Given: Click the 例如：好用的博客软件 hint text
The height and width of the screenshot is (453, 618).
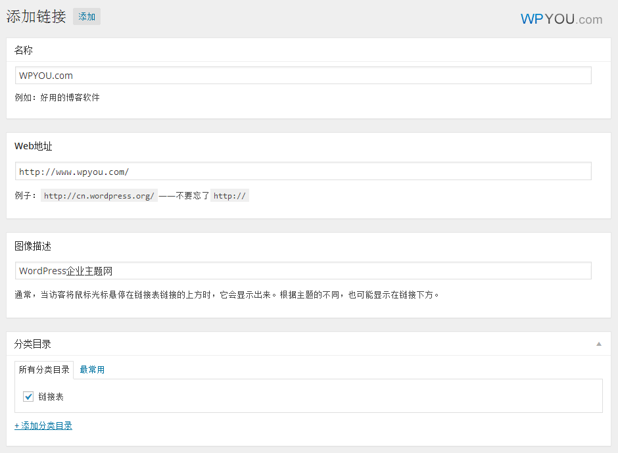Looking at the screenshot, I should 58,97.
